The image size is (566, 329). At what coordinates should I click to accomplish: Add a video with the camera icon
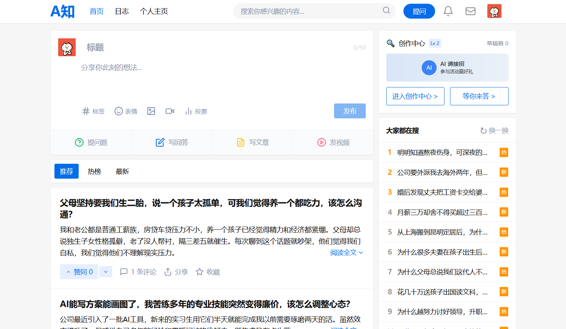[x=170, y=111]
